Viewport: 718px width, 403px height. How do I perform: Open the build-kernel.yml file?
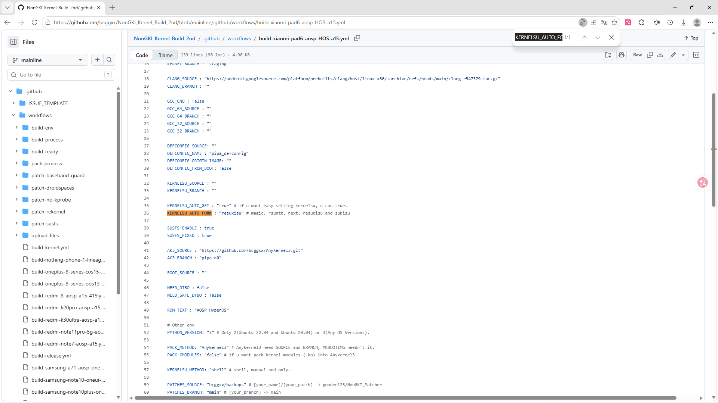click(50, 247)
